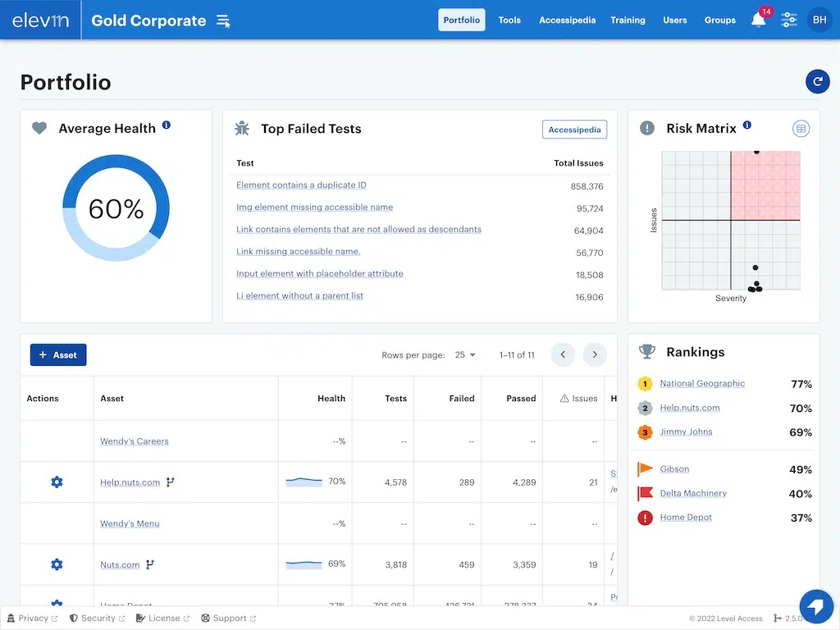Select the Portfolio tab
840x630 pixels.
(461, 20)
